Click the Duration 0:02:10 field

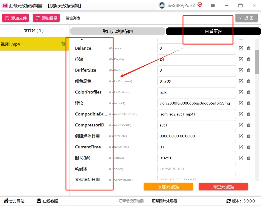(x=197, y=158)
